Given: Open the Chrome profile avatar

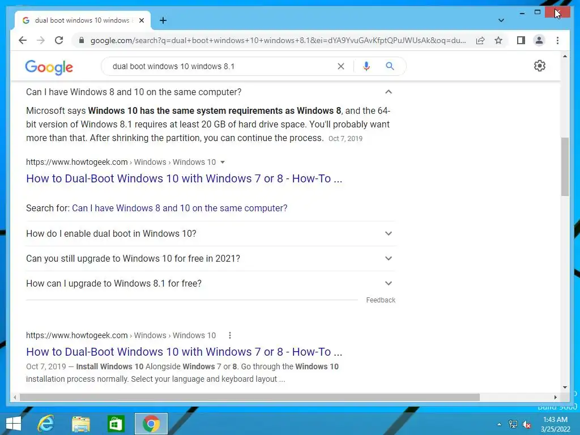Looking at the screenshot, I should [539, 40].
